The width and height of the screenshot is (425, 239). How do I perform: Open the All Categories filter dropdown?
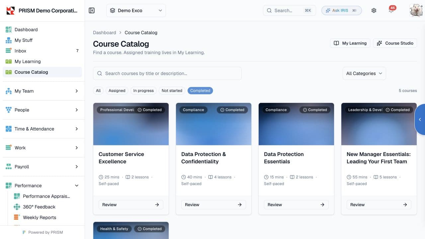tap(364, 73)
